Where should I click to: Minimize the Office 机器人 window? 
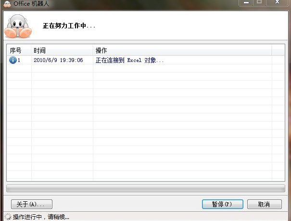click(246, 3)
